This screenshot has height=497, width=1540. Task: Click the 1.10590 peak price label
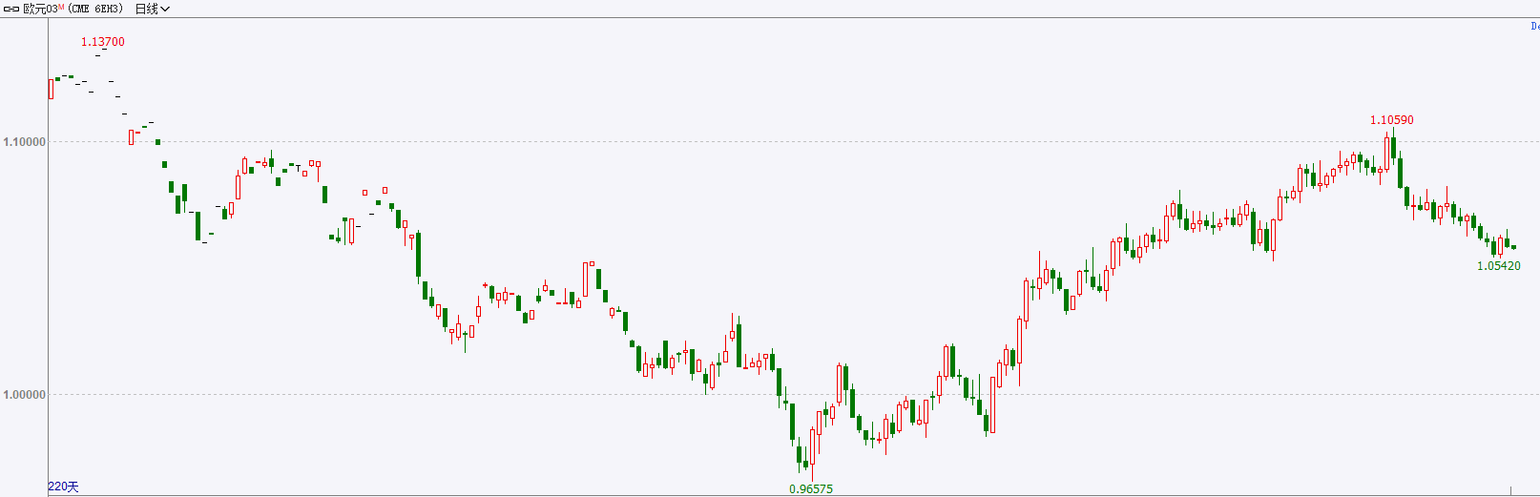point(1392,120)
